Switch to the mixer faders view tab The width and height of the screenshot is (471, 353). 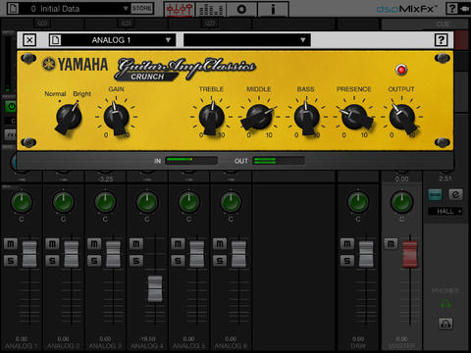tap(180, 9)
